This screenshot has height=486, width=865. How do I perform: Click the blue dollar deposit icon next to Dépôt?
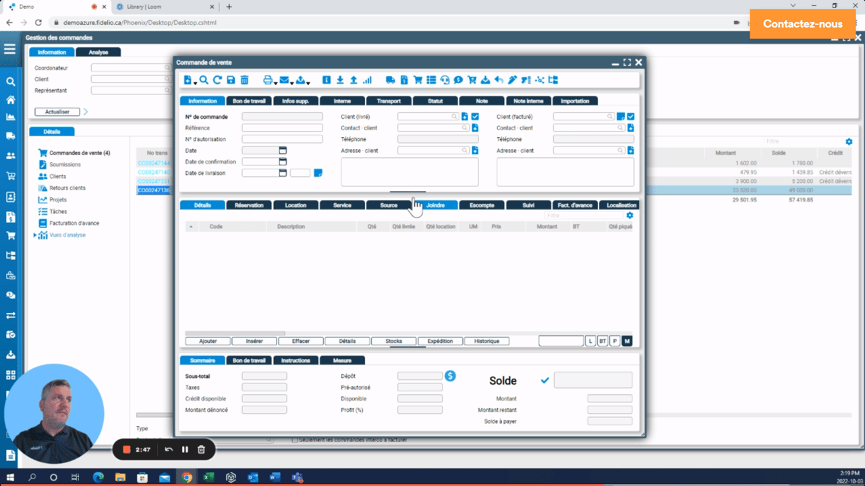coord(450,376)
